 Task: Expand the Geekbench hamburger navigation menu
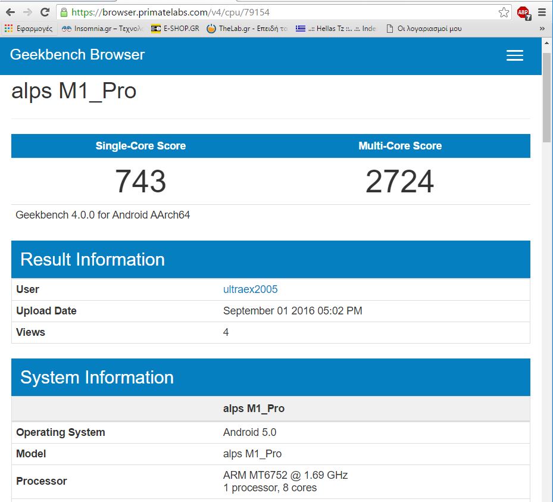[x=514, y=55]
